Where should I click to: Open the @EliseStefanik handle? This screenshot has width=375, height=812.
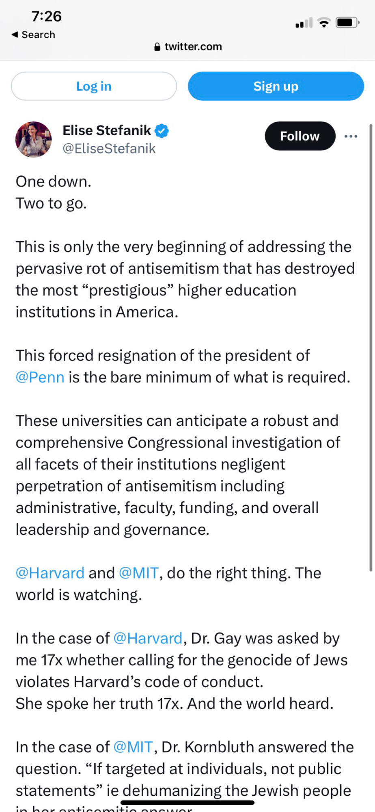click(x=109, y=149)
